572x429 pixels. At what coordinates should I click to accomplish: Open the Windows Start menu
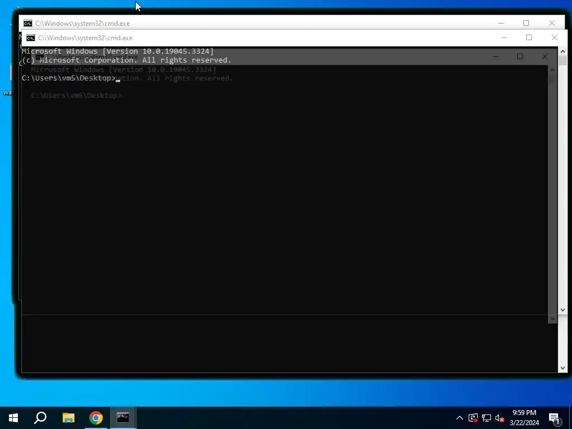[13, 418]
